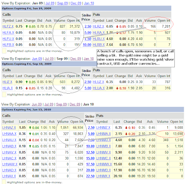The height and width of the screenshot is (184, 185).
Task: Open the LHNAC.X January call symbol
Action: [9, 158]
